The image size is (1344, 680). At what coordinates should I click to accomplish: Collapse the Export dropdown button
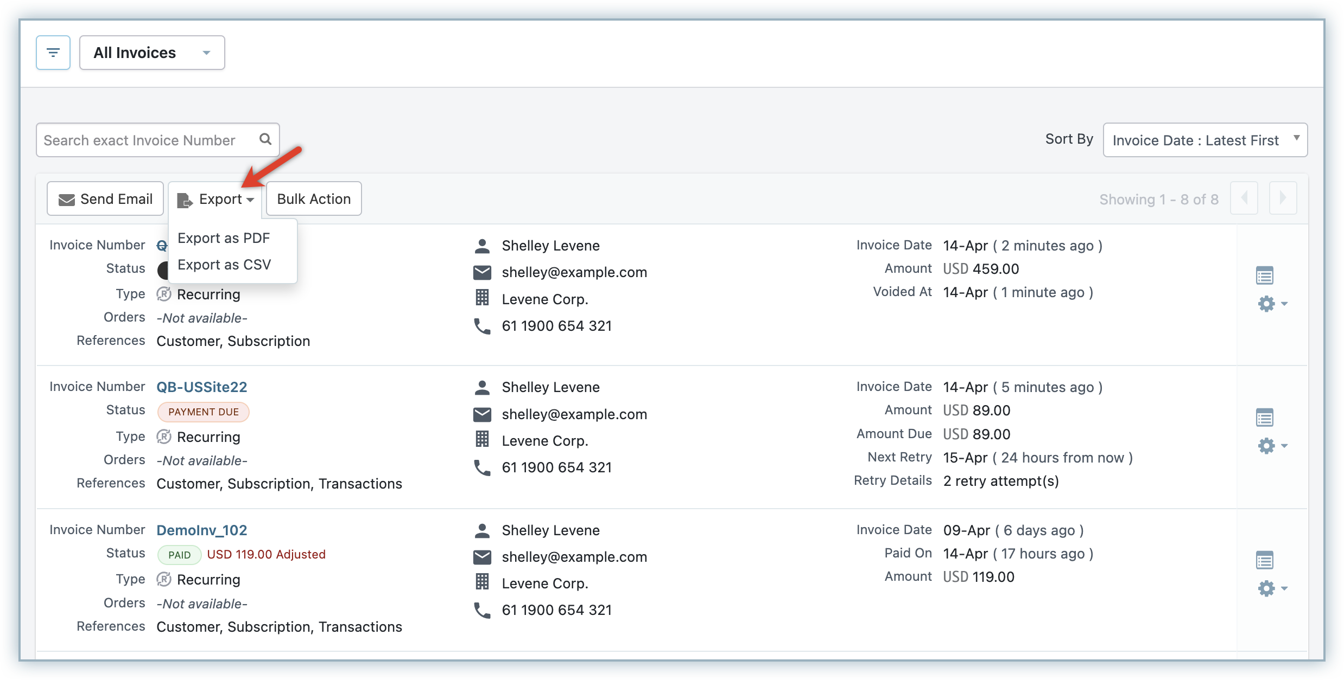[215, 199]
